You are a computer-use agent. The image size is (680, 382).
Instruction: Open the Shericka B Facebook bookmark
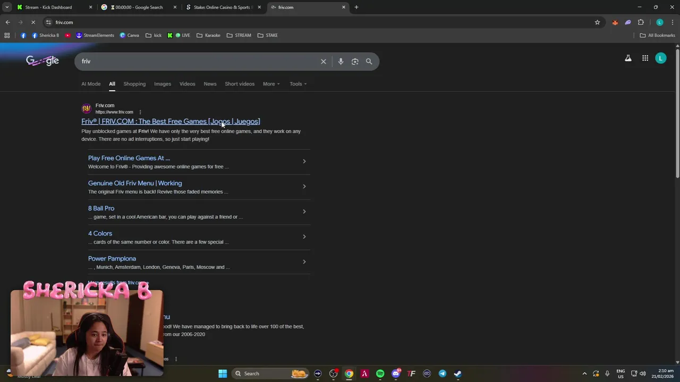[x=46, y=36]
